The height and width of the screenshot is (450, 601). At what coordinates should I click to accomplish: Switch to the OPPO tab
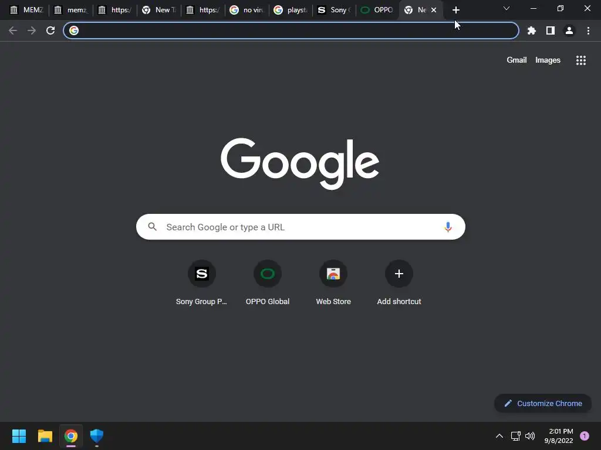(x=377, y=10)
